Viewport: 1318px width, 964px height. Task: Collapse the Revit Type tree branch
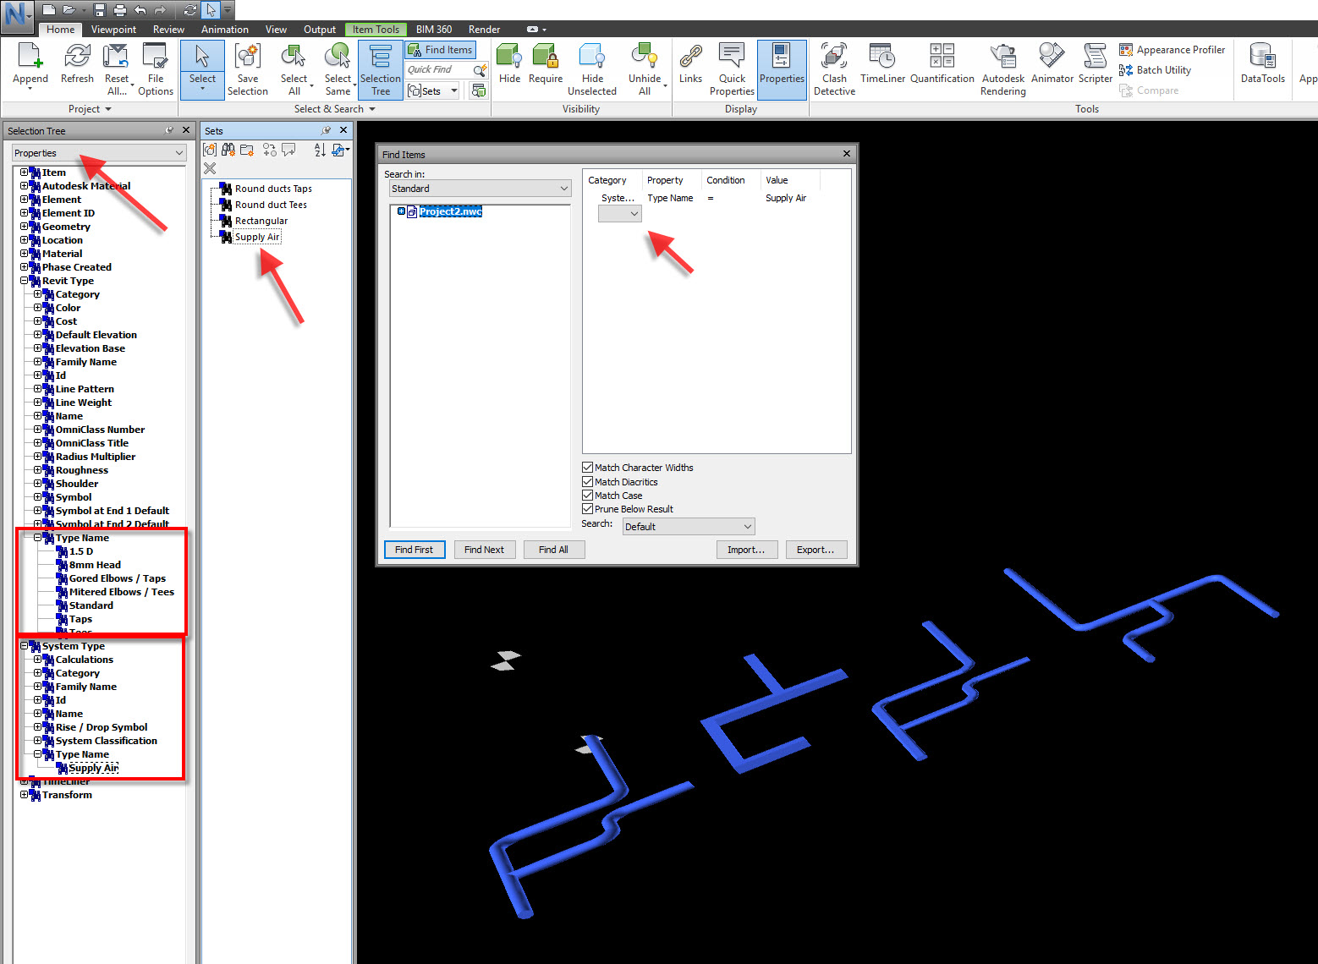pos(25,280)
